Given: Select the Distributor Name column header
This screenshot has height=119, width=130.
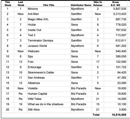Looking at the screenshot, I should (x=81, y=5).
